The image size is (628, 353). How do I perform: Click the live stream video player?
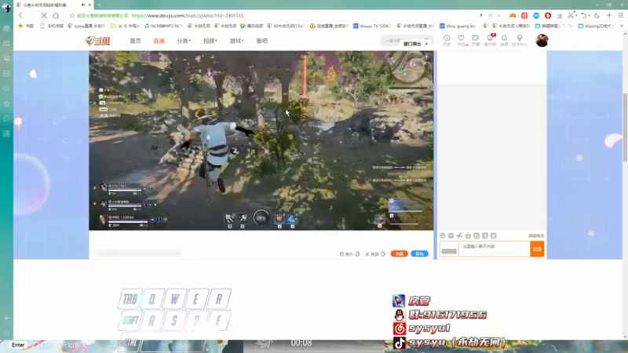point(261,140)
